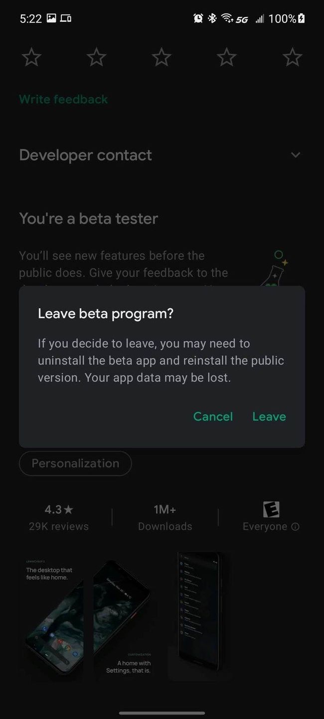This screenshot has width=324, height=719.
Task: Tap the second rating star
Action: point(96,57)
